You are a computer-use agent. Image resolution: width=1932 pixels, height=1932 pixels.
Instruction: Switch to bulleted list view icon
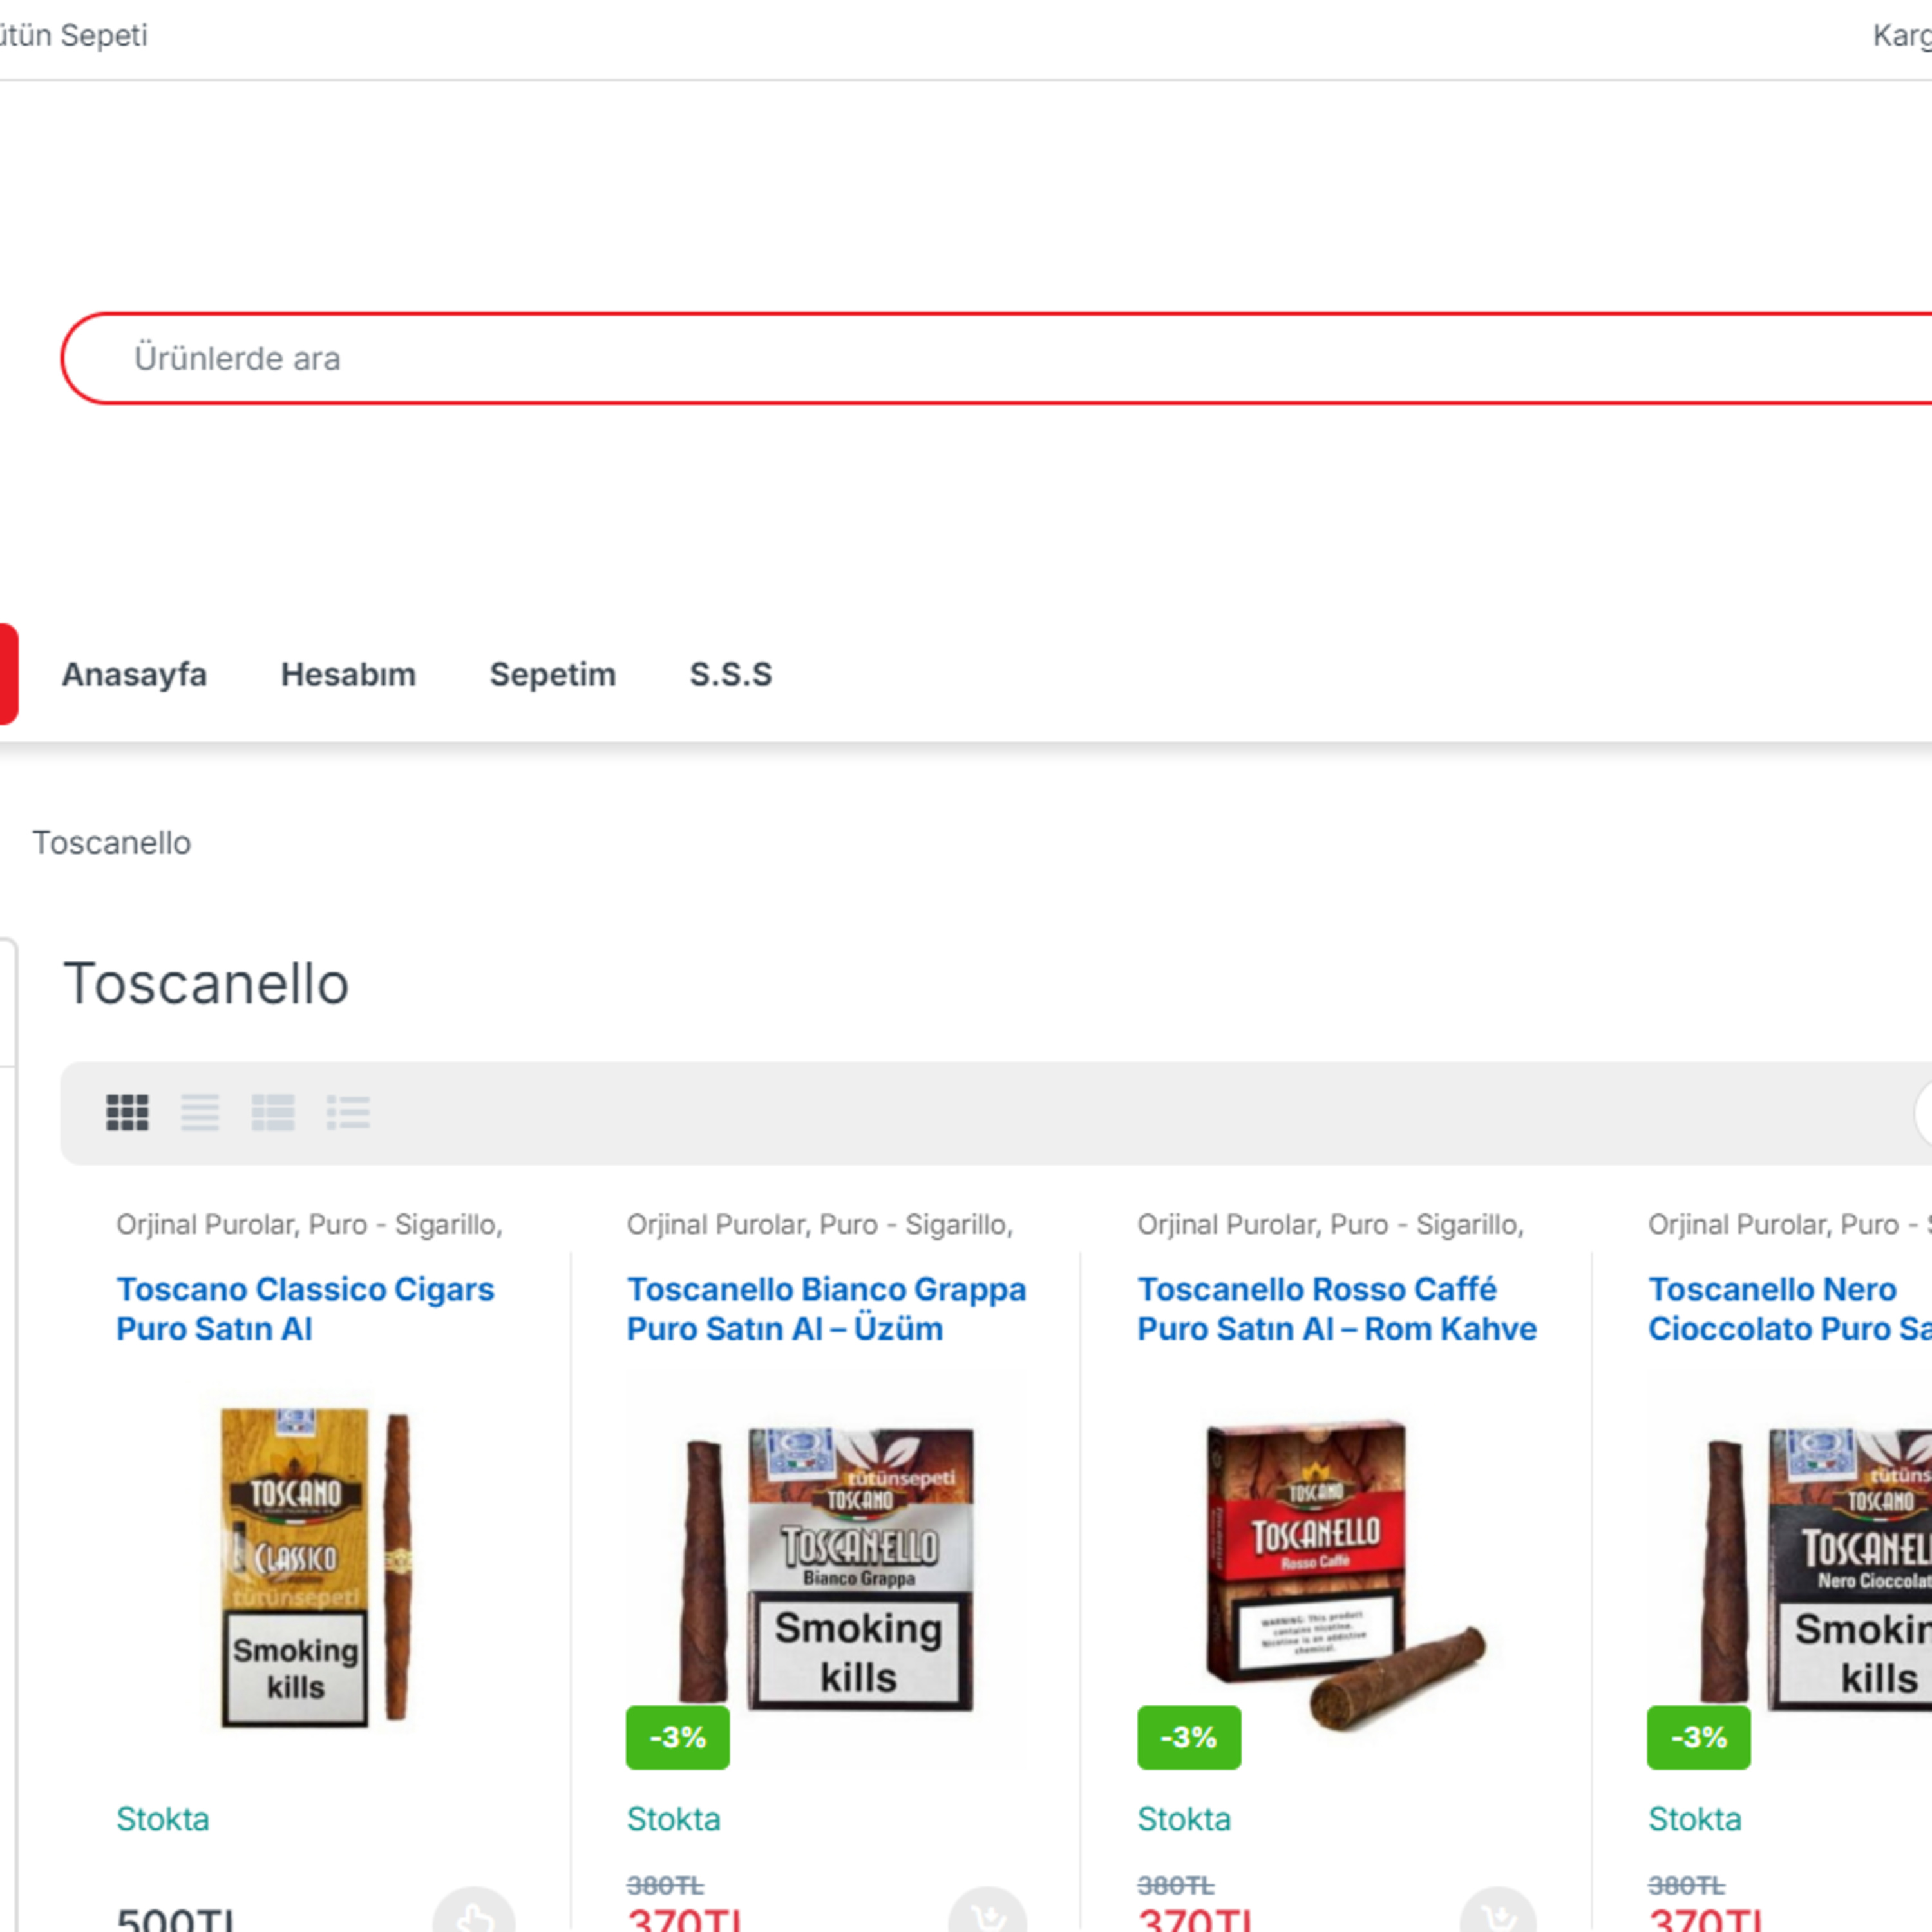[348, 1112]
